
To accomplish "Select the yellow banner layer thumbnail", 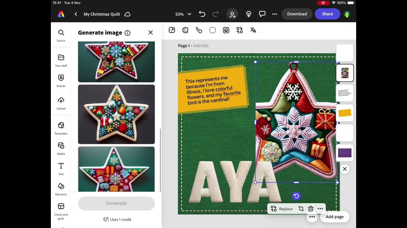I will pyautogui.click(x=345, y=113).
